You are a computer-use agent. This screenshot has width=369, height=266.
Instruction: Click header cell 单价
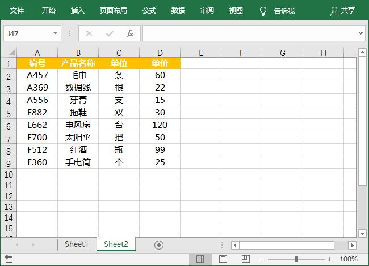tap(160, 63)
